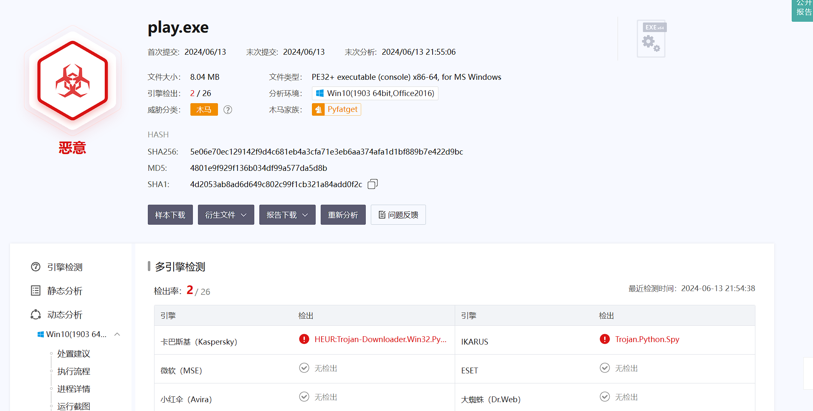Open 进程详情 under Win10 analysis
The height and width of the screenshot is (411, 813).
point(73,389)
